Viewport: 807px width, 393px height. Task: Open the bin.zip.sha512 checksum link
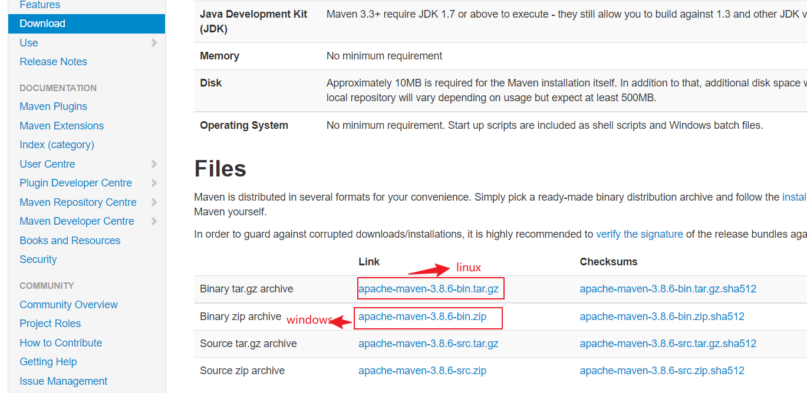pos(661,317)
